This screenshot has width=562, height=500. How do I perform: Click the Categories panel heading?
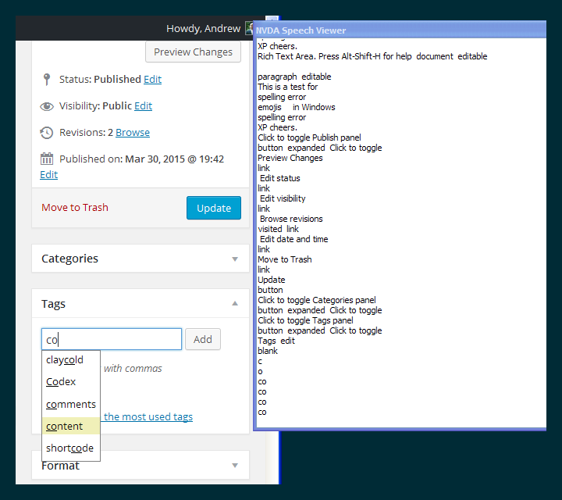pyautogui.click(x=70, y=259)
